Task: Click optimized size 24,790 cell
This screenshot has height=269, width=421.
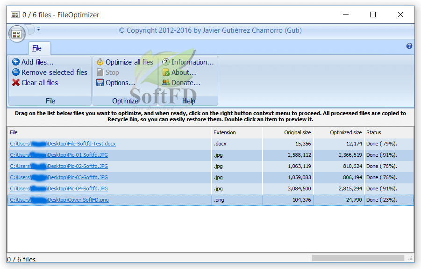Action: pos(339,200)
